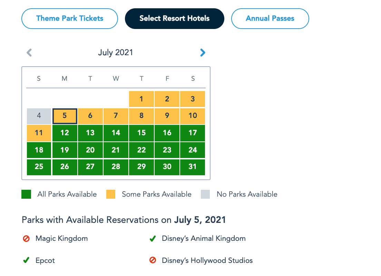Choose July 12 on the calendar
Image resolution: width=381 pixels, height=276 pixels.
coord(65,133)
